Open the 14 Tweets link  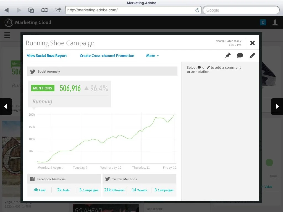pyautogui.click(x=139, y=190)
